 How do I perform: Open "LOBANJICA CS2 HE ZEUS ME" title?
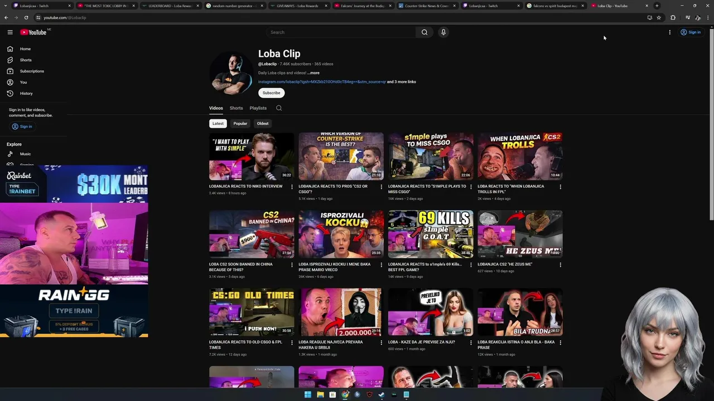coord(505,265)
